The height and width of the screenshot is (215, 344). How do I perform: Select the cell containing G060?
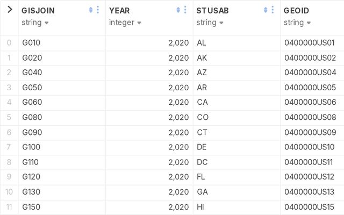32,102
